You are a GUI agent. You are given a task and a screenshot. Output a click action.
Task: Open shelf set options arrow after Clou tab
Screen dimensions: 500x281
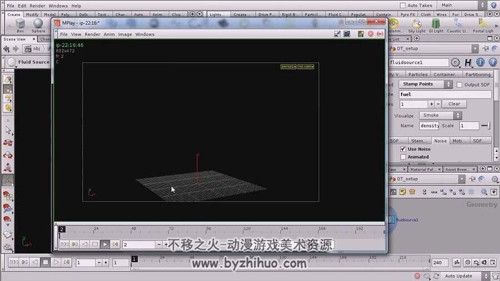point(199,14)
